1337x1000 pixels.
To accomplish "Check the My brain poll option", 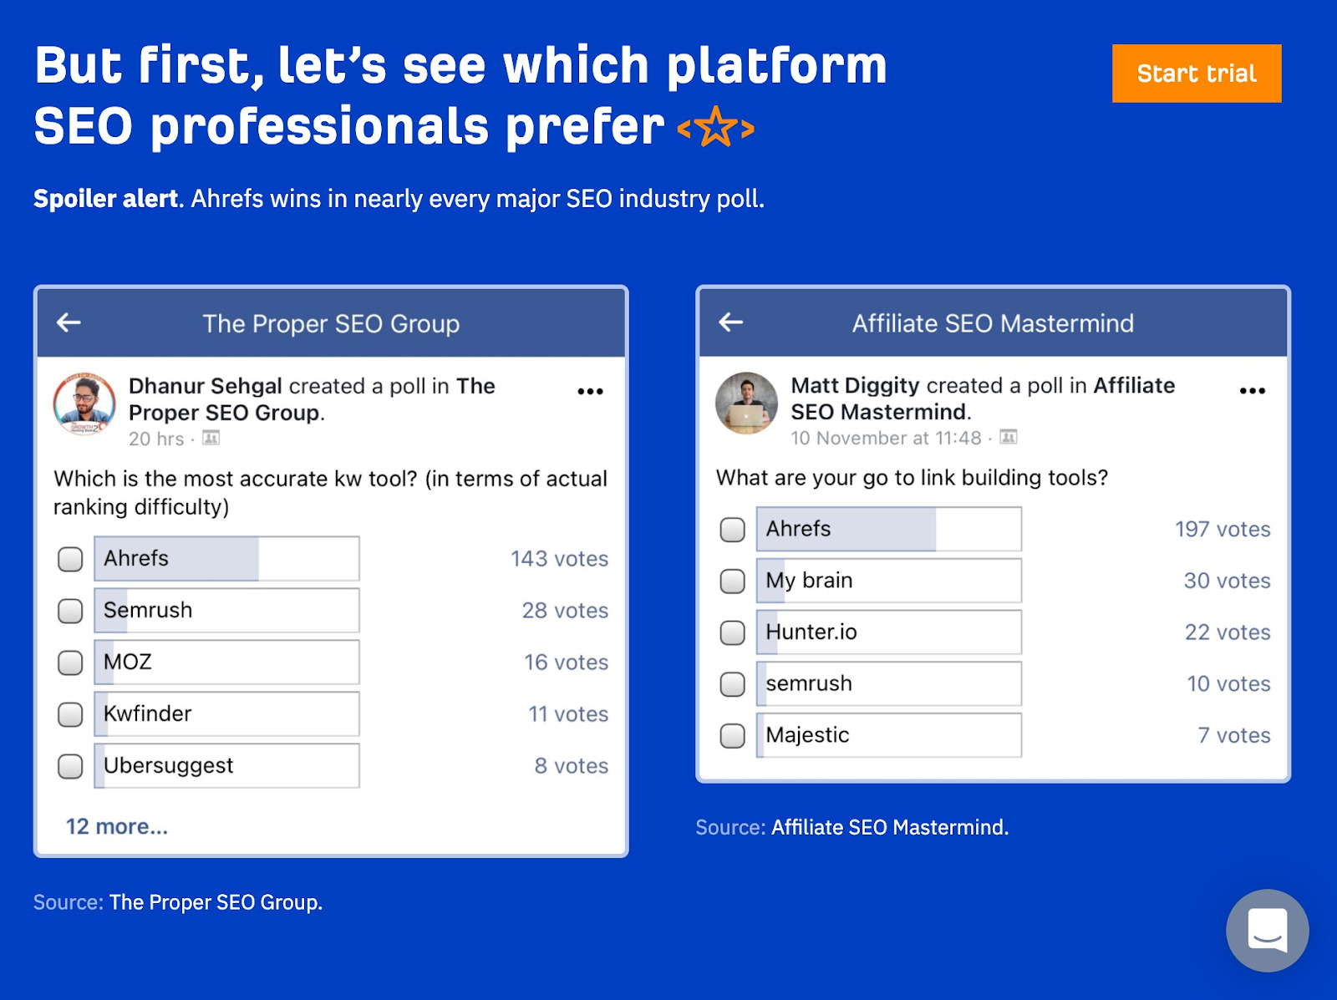I will 732,580.
